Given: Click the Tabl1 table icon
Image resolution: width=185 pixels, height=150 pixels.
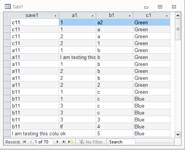Looking at the screenshot, I should (x=8, y=7).
